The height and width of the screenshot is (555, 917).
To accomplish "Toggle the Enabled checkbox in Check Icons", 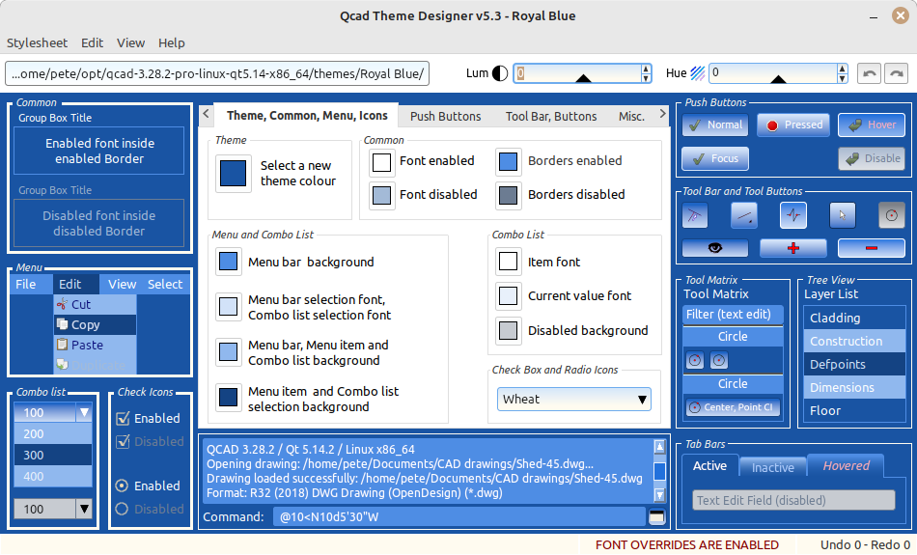I will (x=123, y=418).
